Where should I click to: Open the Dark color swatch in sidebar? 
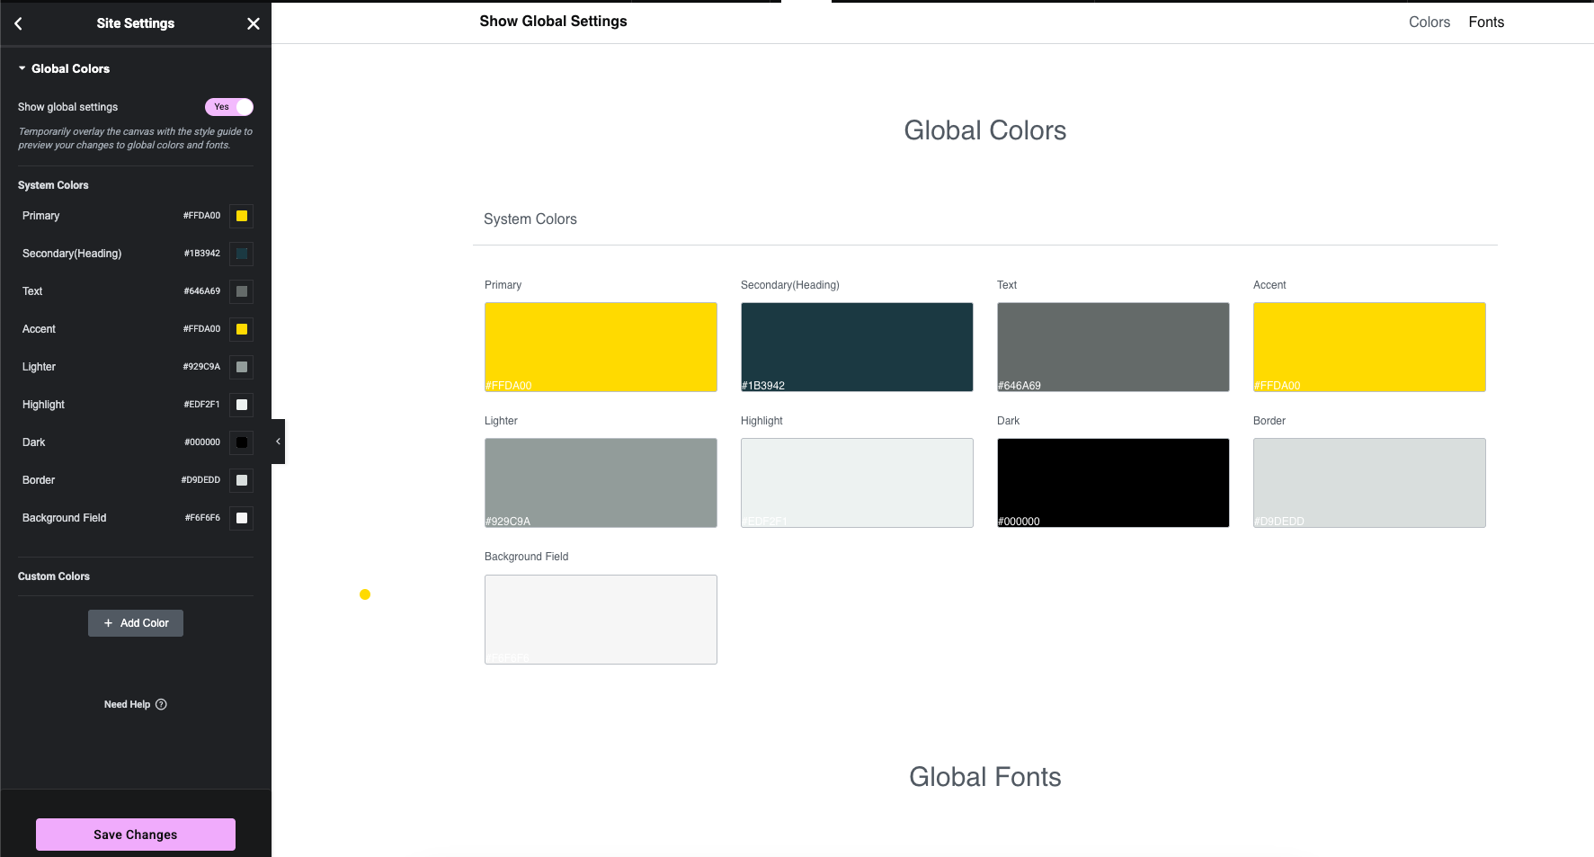pyautogui.click(x=242, y=442)
